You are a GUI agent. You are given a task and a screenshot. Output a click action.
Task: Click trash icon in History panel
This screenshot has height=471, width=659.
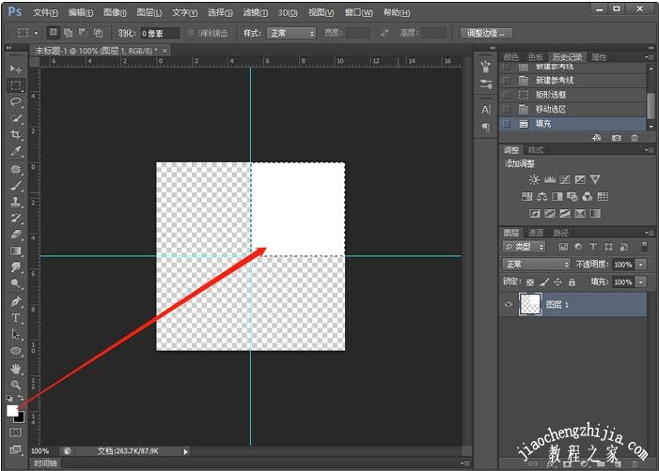pos(635,138)
